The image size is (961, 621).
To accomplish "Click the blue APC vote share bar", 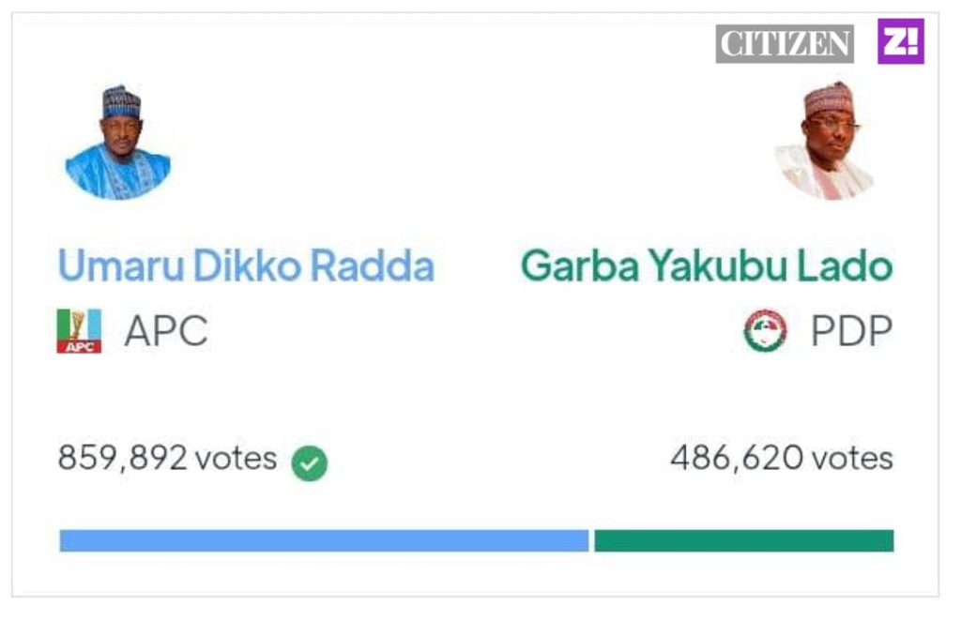I will (x=324, y=540).
